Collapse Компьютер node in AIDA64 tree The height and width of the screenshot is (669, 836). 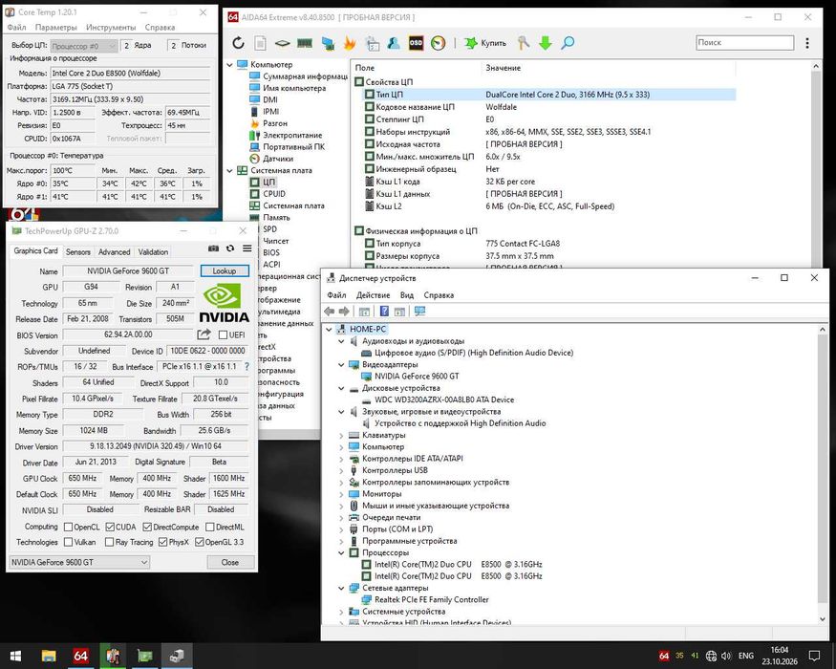[230, 65]
